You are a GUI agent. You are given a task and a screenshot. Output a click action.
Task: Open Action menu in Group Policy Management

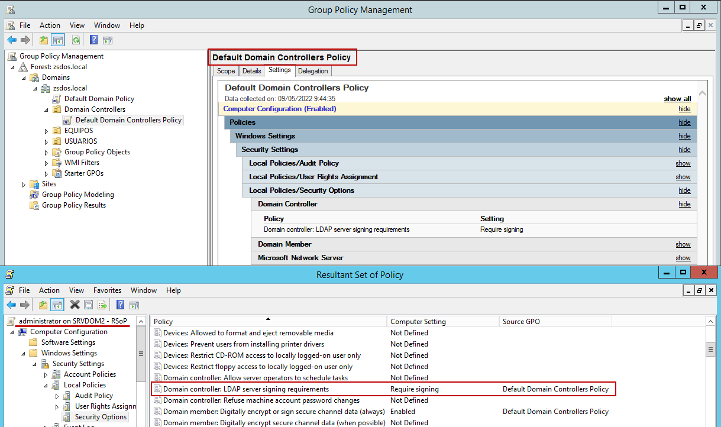click(50, 25)
